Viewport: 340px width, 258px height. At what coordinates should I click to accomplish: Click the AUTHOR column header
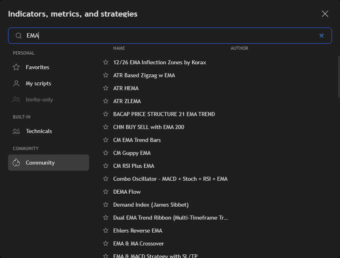point(239,48)
